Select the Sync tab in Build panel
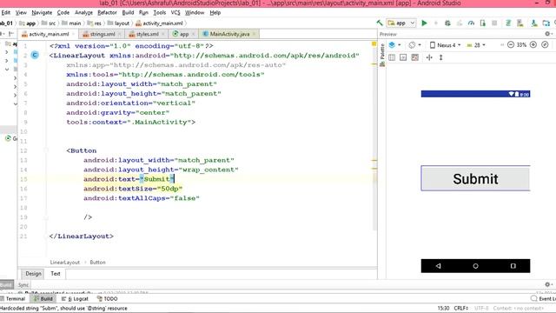The height and width of the screenshot is (313, 556). coord(23,285)
